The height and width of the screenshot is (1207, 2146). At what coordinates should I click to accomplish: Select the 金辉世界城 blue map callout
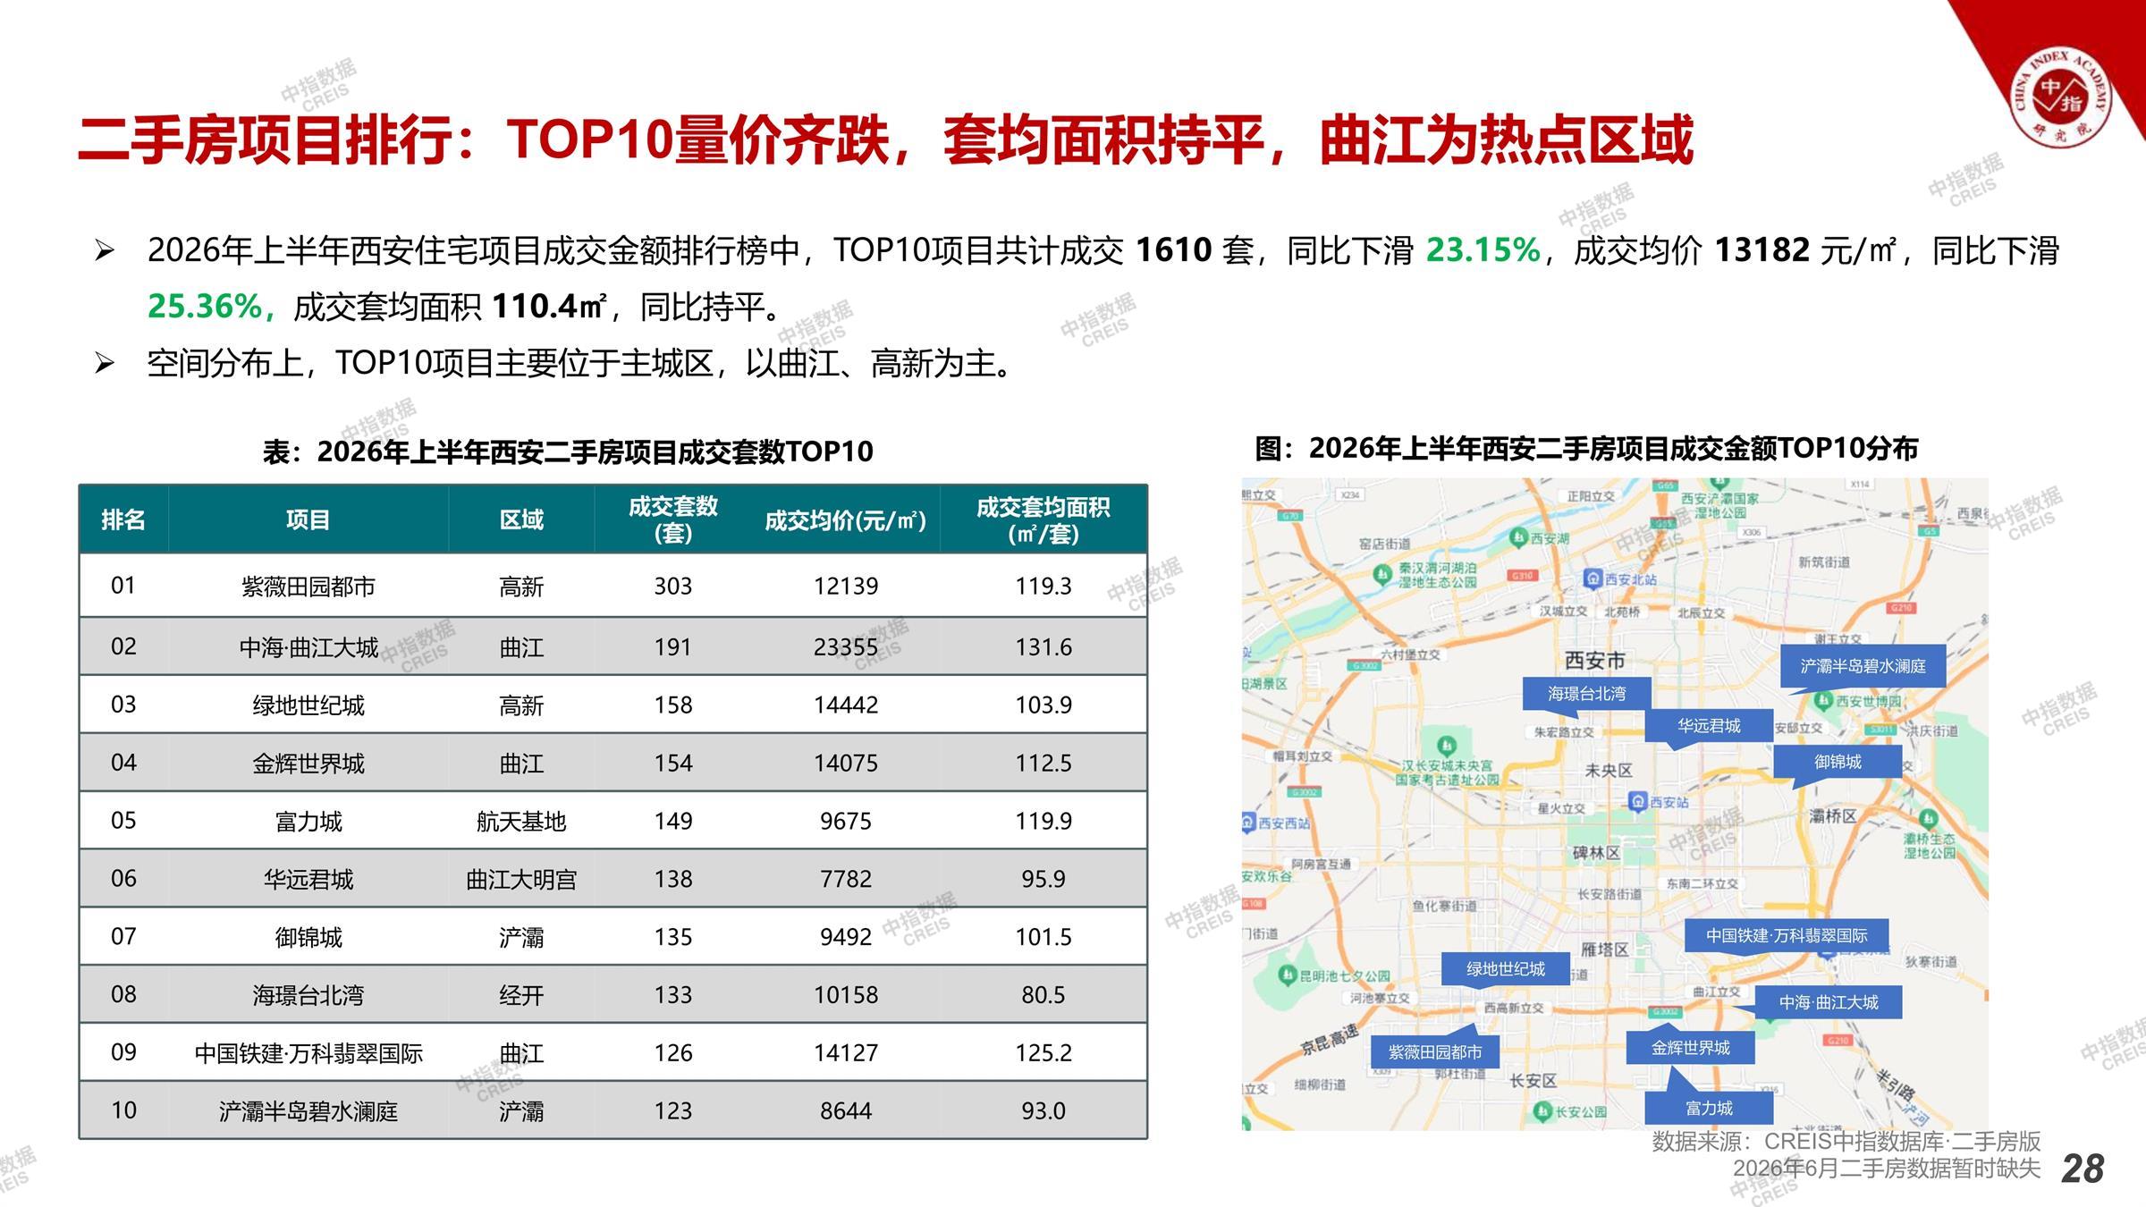[1690, 1048]
